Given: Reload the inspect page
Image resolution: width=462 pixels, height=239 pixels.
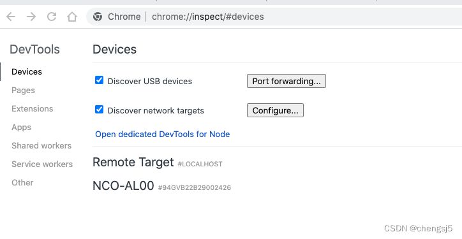Looking at the screenshot, I should click(52, 17).
